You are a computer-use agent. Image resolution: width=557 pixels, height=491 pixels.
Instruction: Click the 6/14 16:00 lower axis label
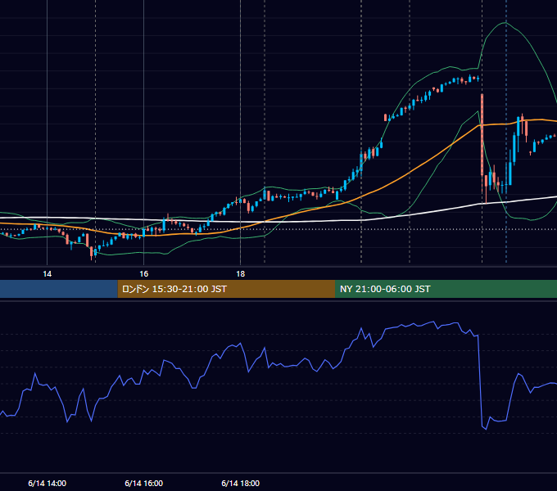[144, 483]
